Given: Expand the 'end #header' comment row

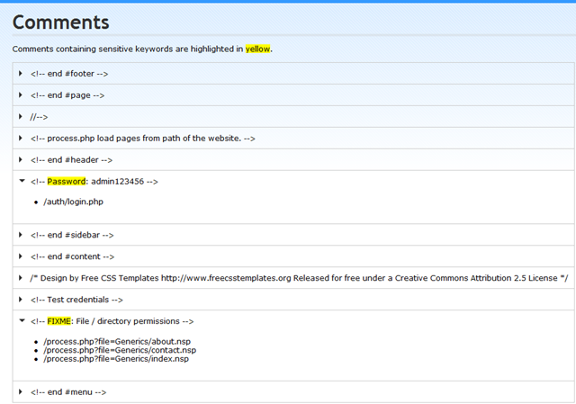Looking at the screenshot, I should pyautogui.click(x=21, y=160).
